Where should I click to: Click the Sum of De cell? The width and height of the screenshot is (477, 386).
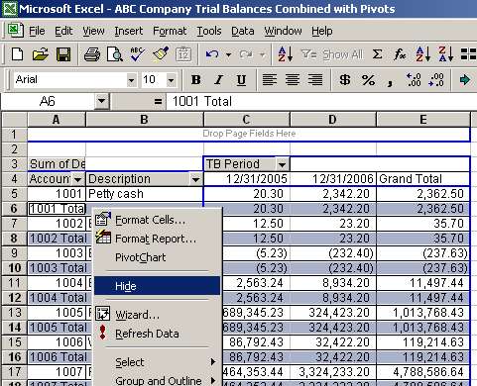coord(57,164)
